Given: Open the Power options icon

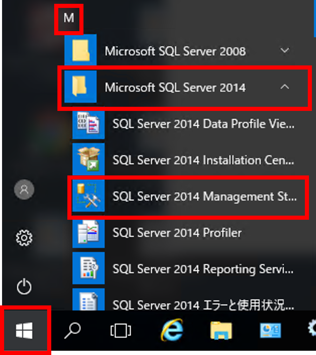Looking at the screenshot, I should pyautogui.click(x=24, y=286).
